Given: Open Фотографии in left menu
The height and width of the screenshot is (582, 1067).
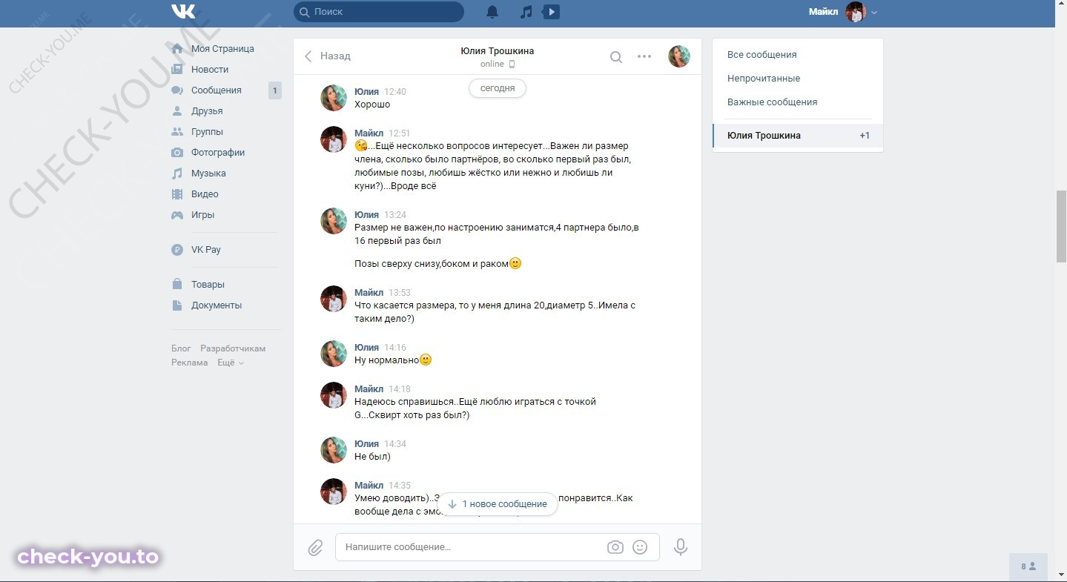Looking at the screenshot, I should point(218,153).
